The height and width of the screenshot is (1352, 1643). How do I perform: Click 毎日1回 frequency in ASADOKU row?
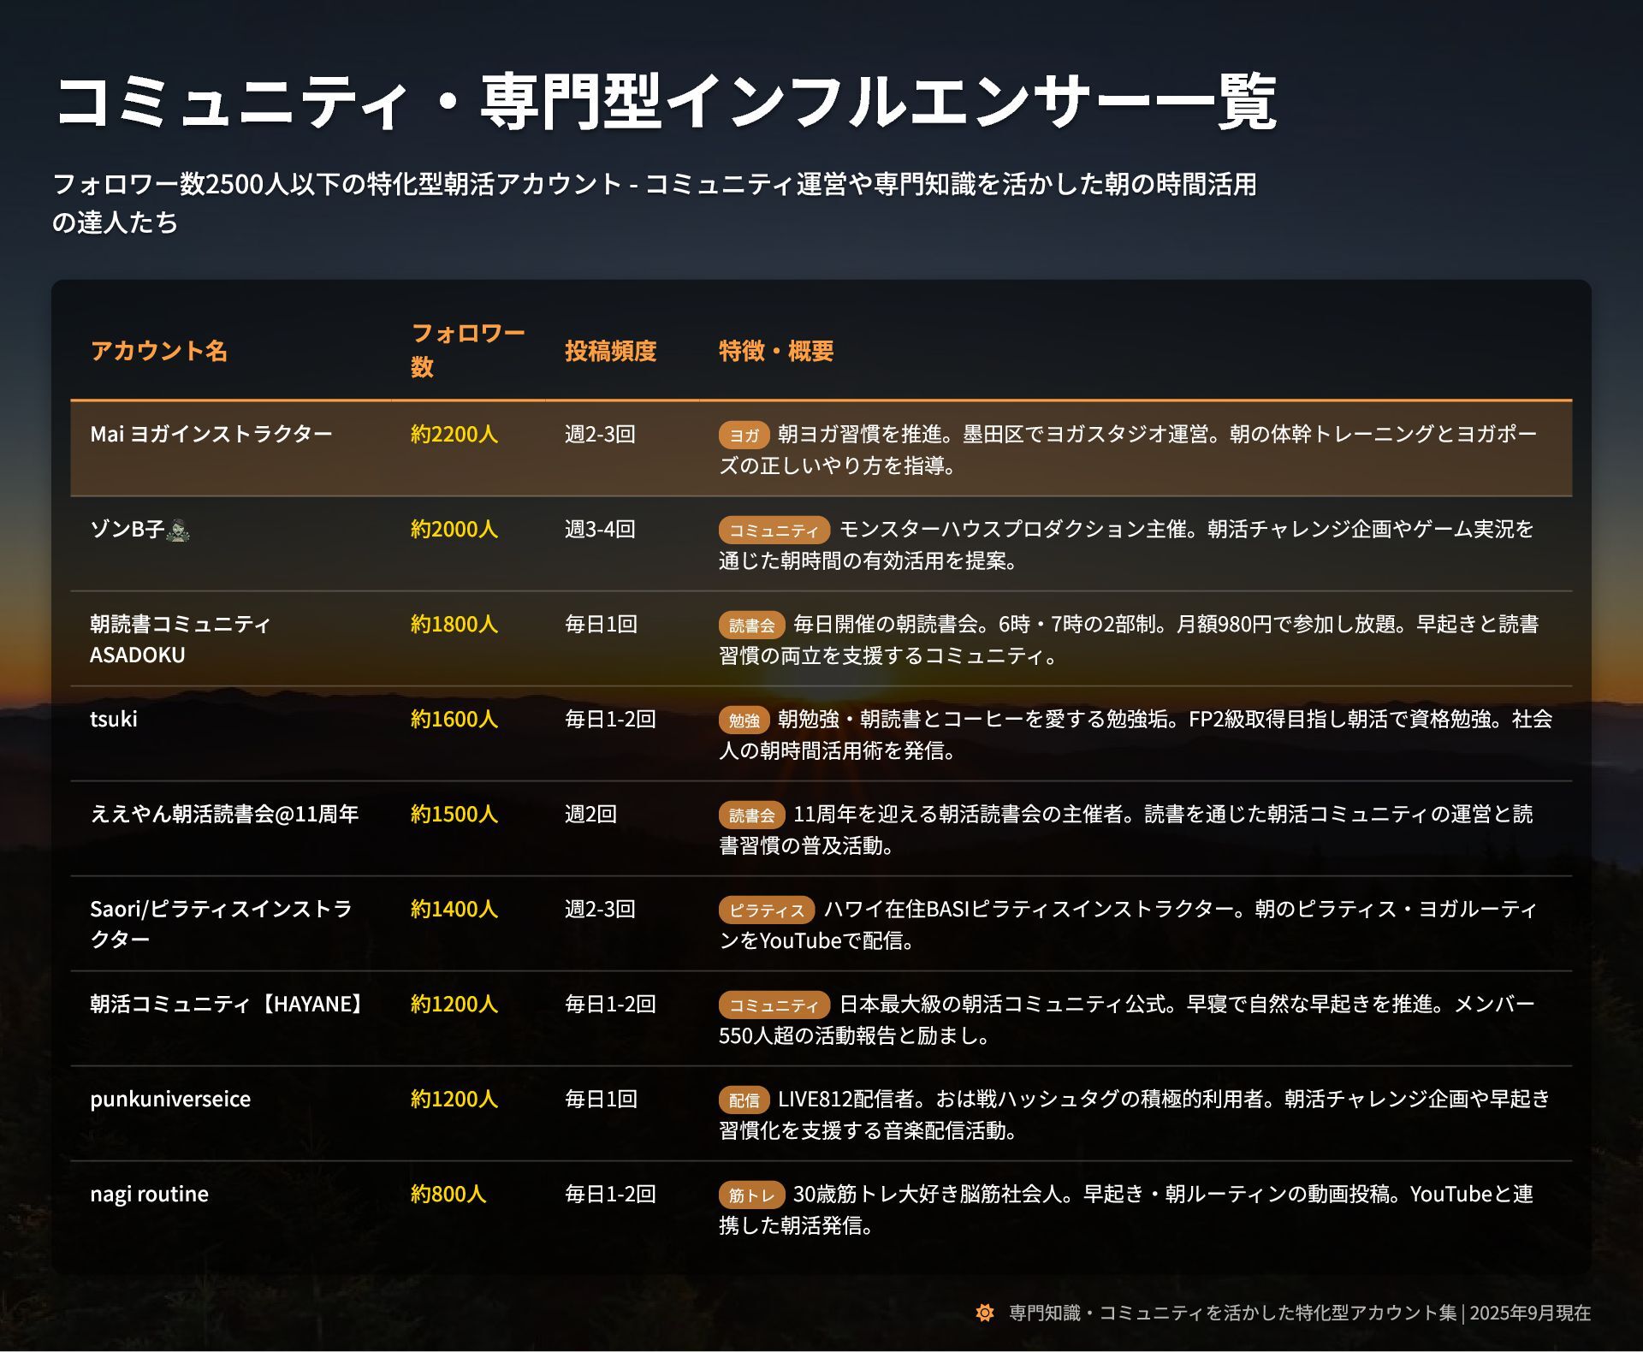[601, 624]
